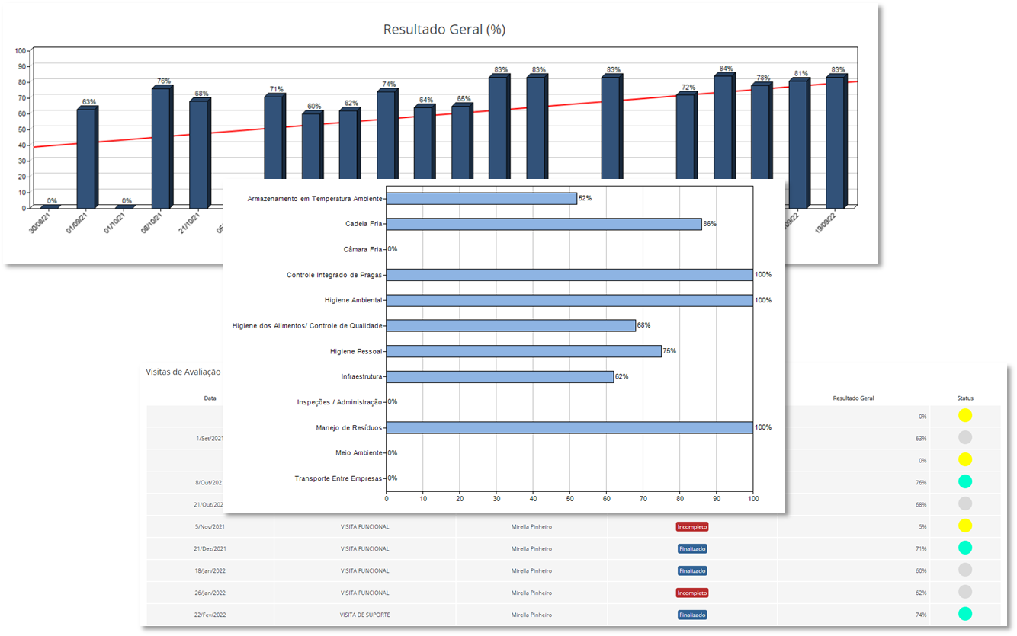This screenshot has height=636, width=1017.
Task: Click the 5/Nov/2021 date cell
Action: [x=210, y=526]
